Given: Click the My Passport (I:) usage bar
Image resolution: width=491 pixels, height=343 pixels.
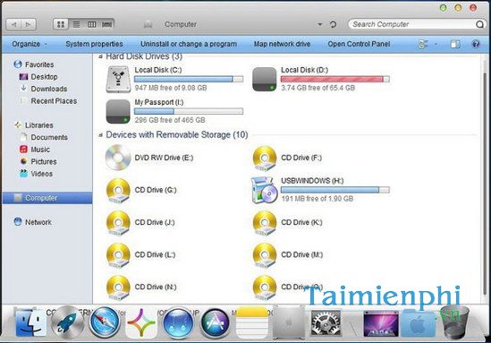Looking at the screenshot, I should [189, 111].
